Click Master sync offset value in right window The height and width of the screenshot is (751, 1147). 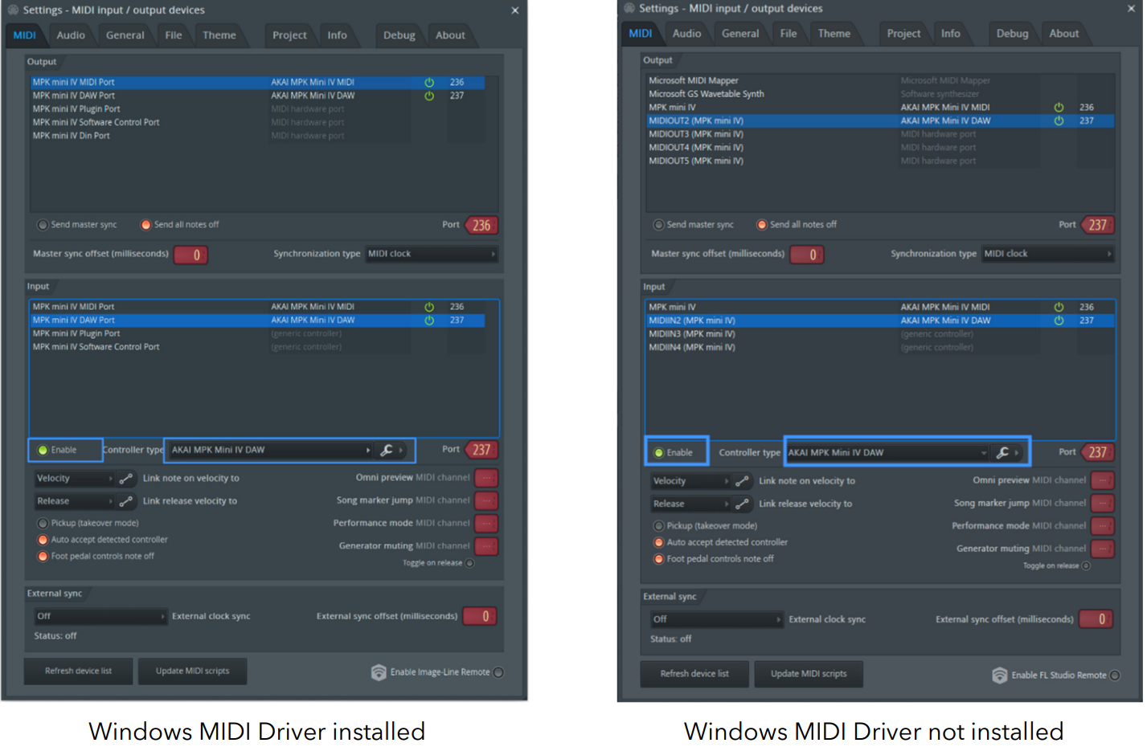point(808,255)
